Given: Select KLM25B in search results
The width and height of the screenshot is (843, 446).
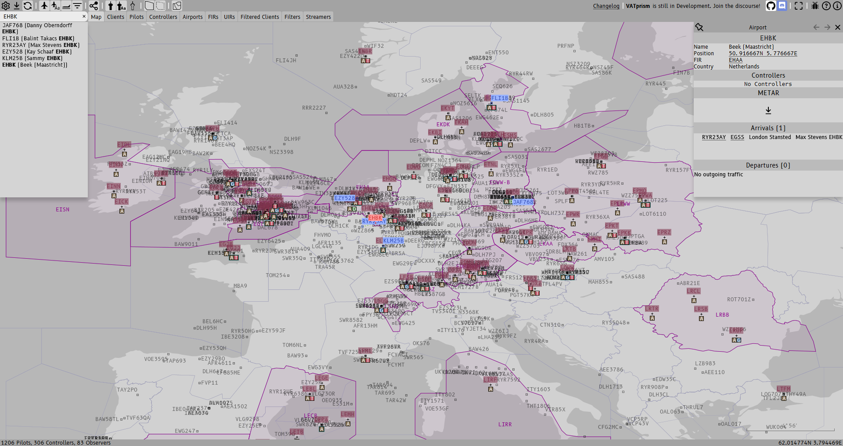Looking at the screenshot, I should 32,58.
